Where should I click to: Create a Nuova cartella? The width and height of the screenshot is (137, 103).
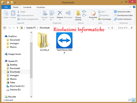click(78, 15)
